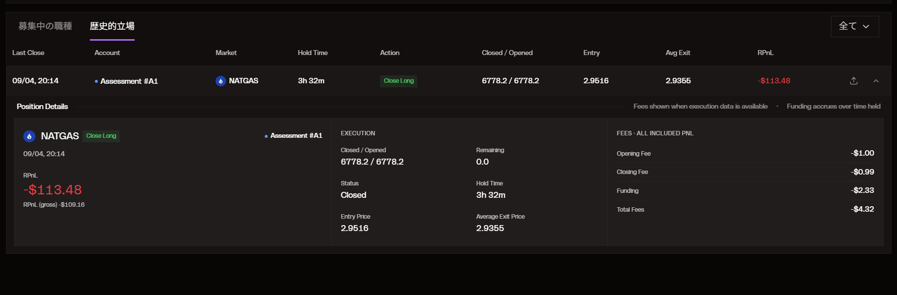Click the Hold Time column header

click(x=313, y=53)
